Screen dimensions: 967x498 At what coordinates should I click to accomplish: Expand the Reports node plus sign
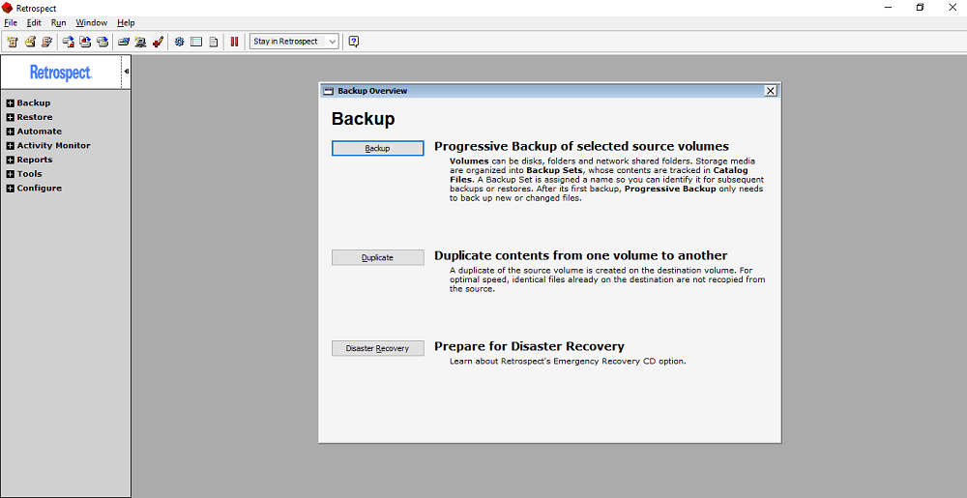pyautogui.click(x=10, y=160)
